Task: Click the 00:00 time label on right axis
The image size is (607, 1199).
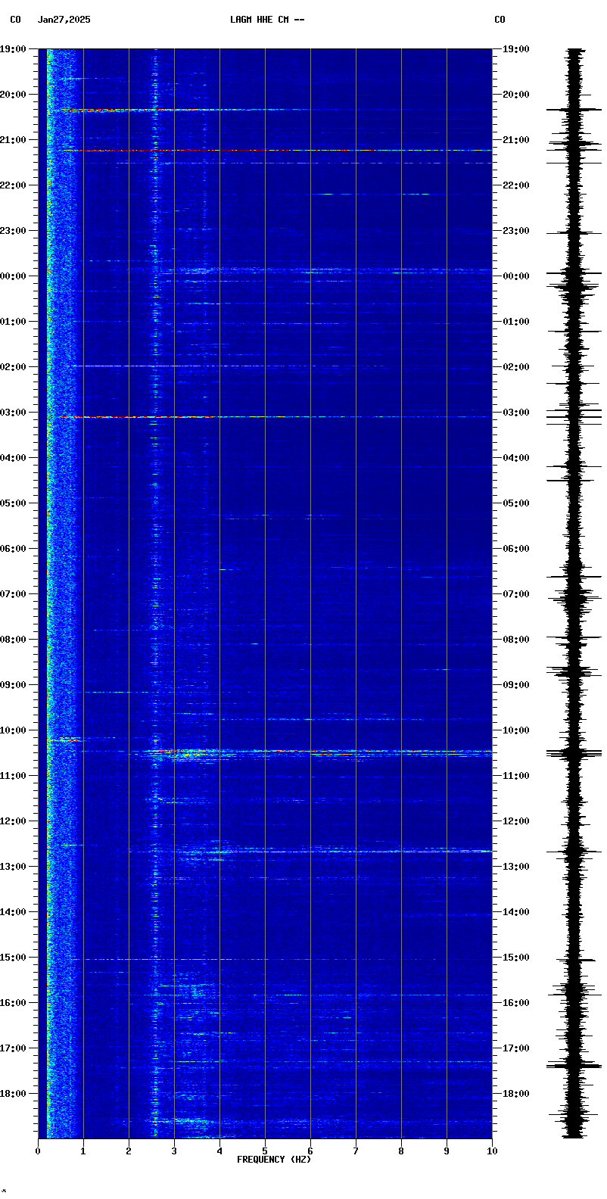Action: [x=515, y=276]
